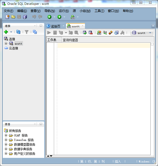Run statement with the play icon
The image size is (158, 166).
49,33
